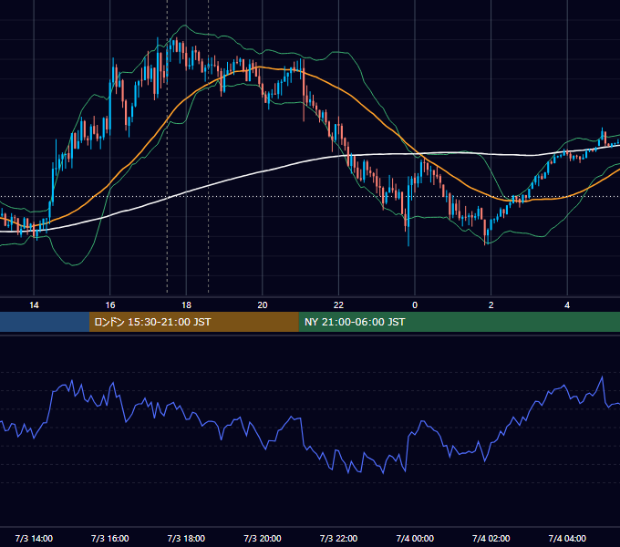Click the 7/4 02:00 label on lower axis

491,538
